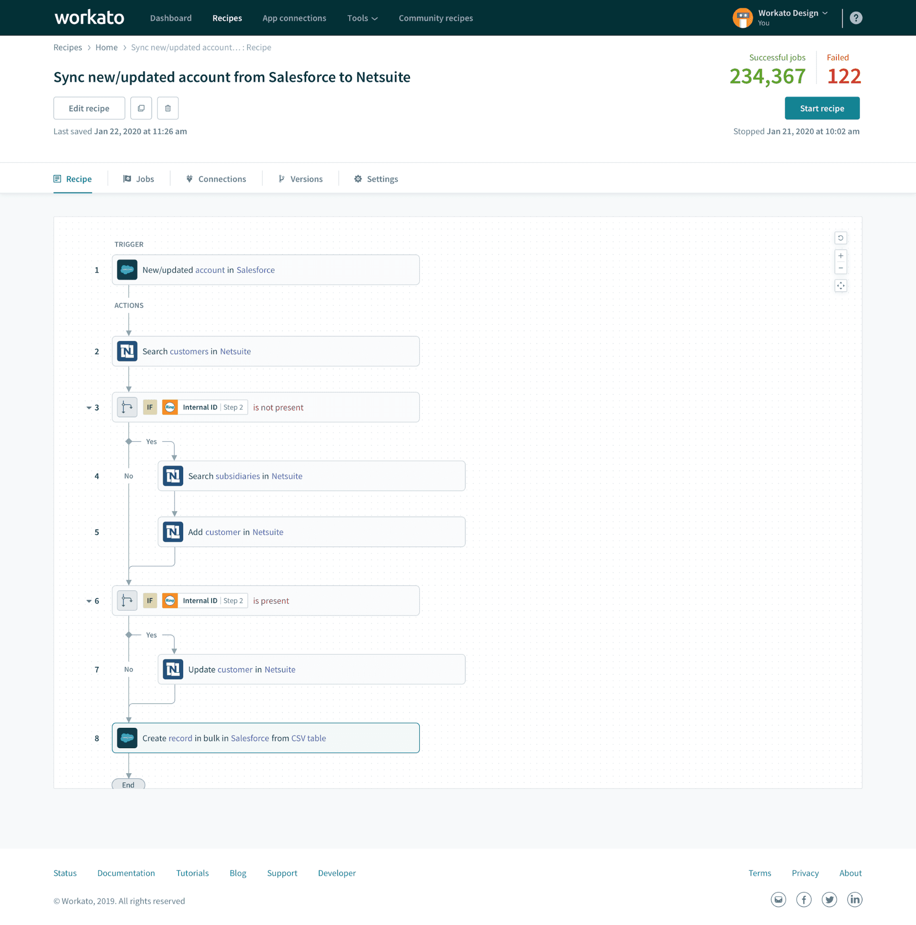Viewport: 916px width, 925px height.
Task: Click the delete recipe trash icon
Action: tap(167, 108)
